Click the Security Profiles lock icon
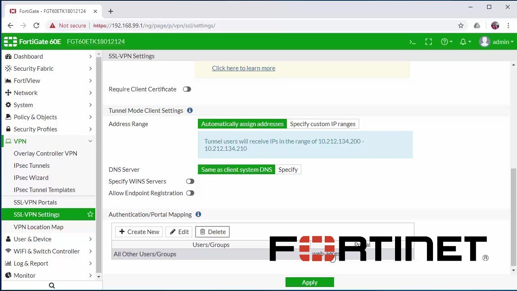 tap(8, 129)
